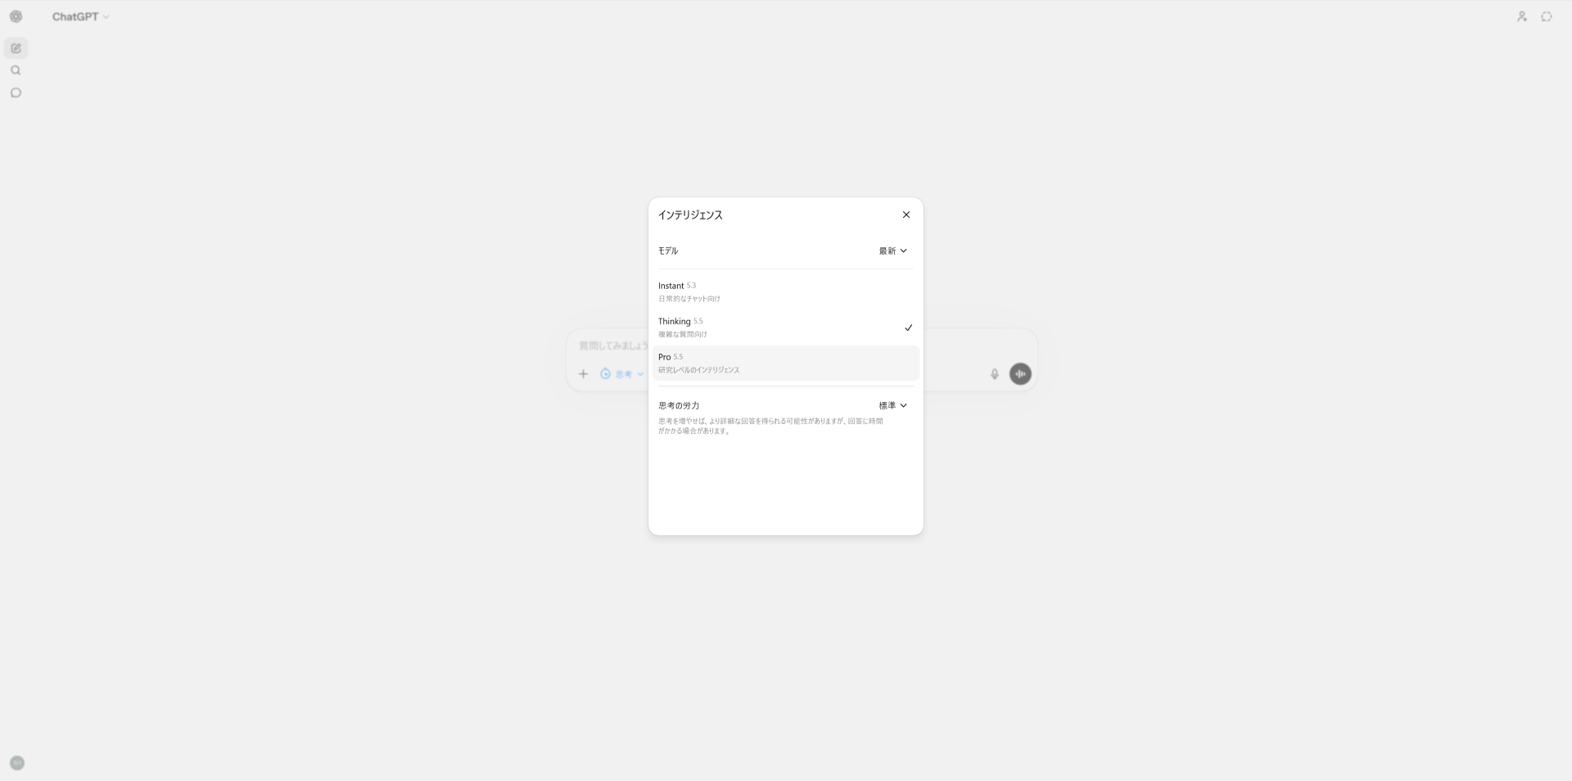
Task: Click the circle icon below search in sidebar
Action: pyautogui.click(x=16, y=93)
